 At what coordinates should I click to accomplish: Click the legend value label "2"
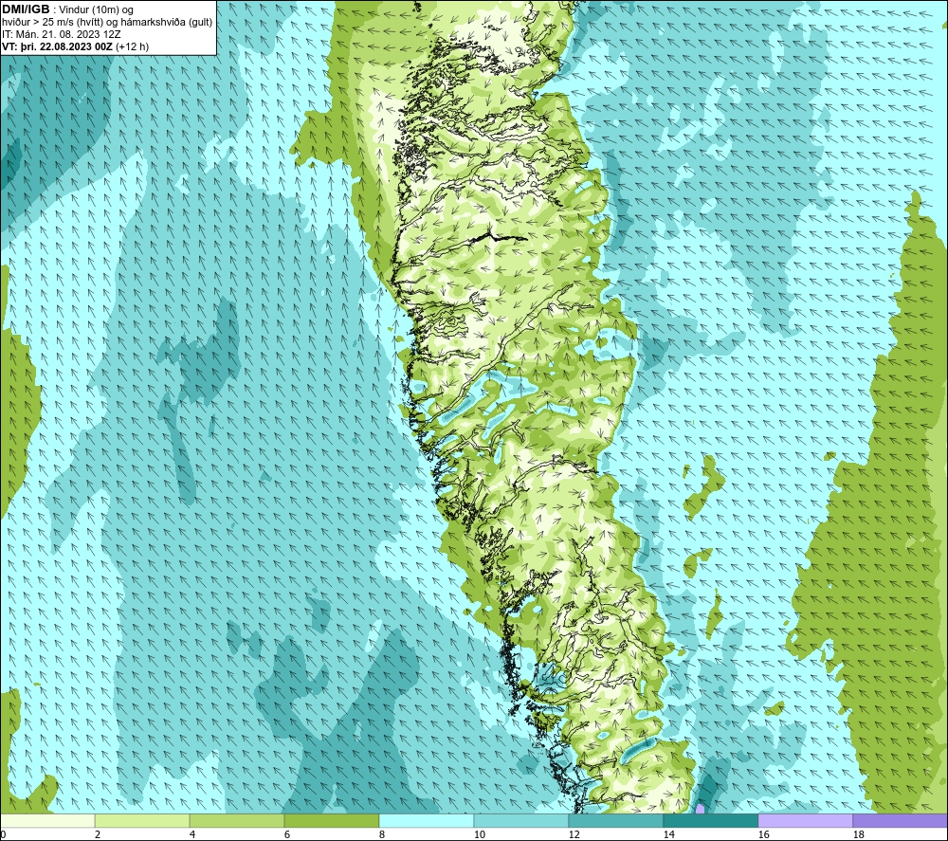coord(98,835)
